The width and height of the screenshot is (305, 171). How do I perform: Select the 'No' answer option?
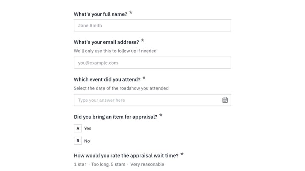pyautogui.click(x=87, y=141)
